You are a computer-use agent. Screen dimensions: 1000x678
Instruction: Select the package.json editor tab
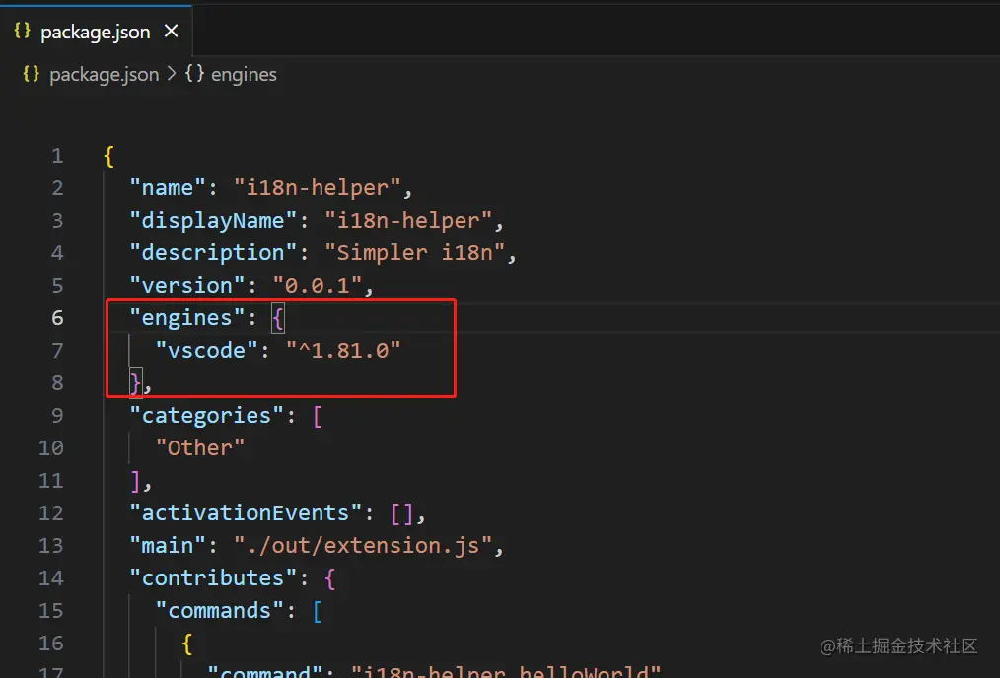coord(96,32)
